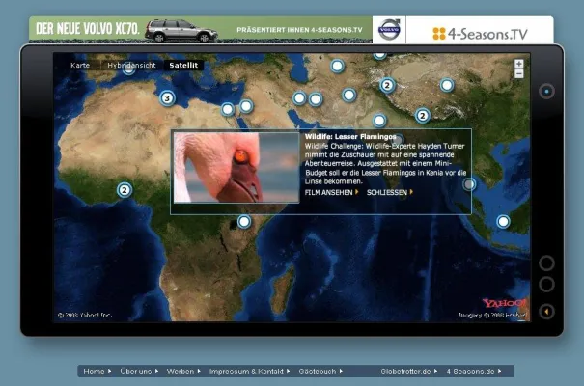The image size is (584, 386).
Task: Zoom in with the plus button
Action: click(x=518, y=64)
